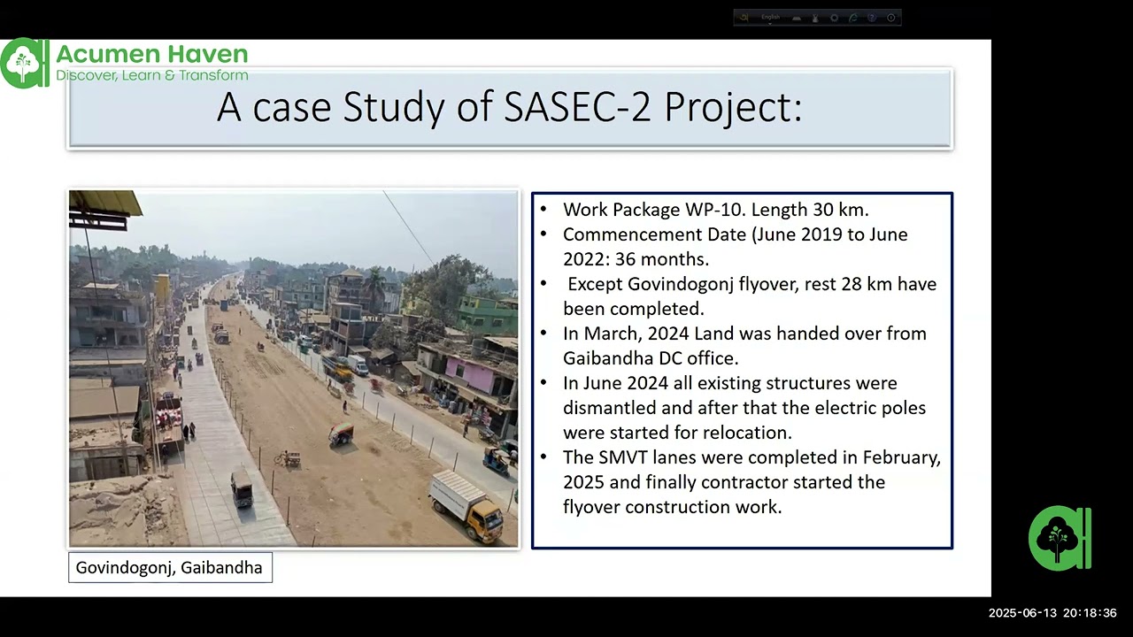Click the text 'In June 2024 all existing structures were'

click(x=730, y=383)
